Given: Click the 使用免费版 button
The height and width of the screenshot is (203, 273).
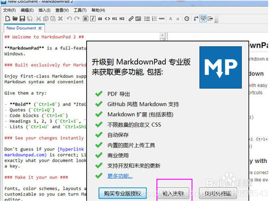Looking at the screenshot, I should (218, 193).
